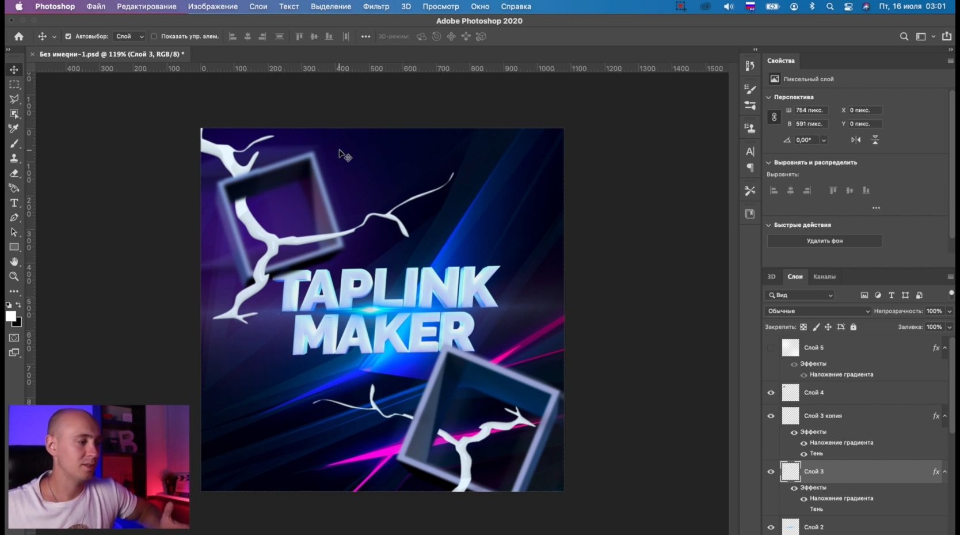Select the Paint Bucket tool
Viewport: 960px width, 535px height.
click(14, 188)
